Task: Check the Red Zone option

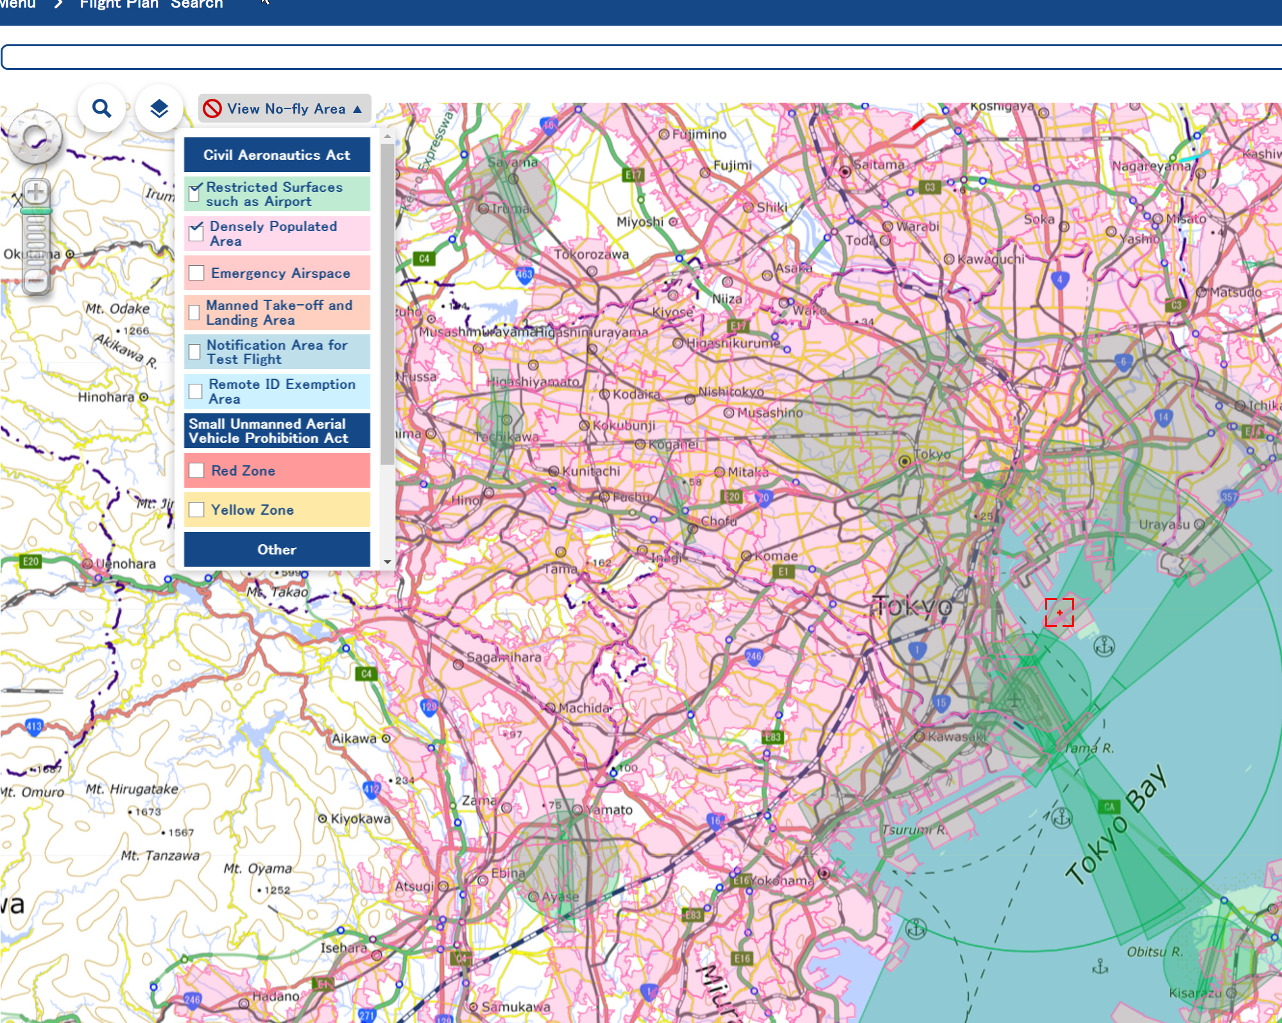Action: 196,470
